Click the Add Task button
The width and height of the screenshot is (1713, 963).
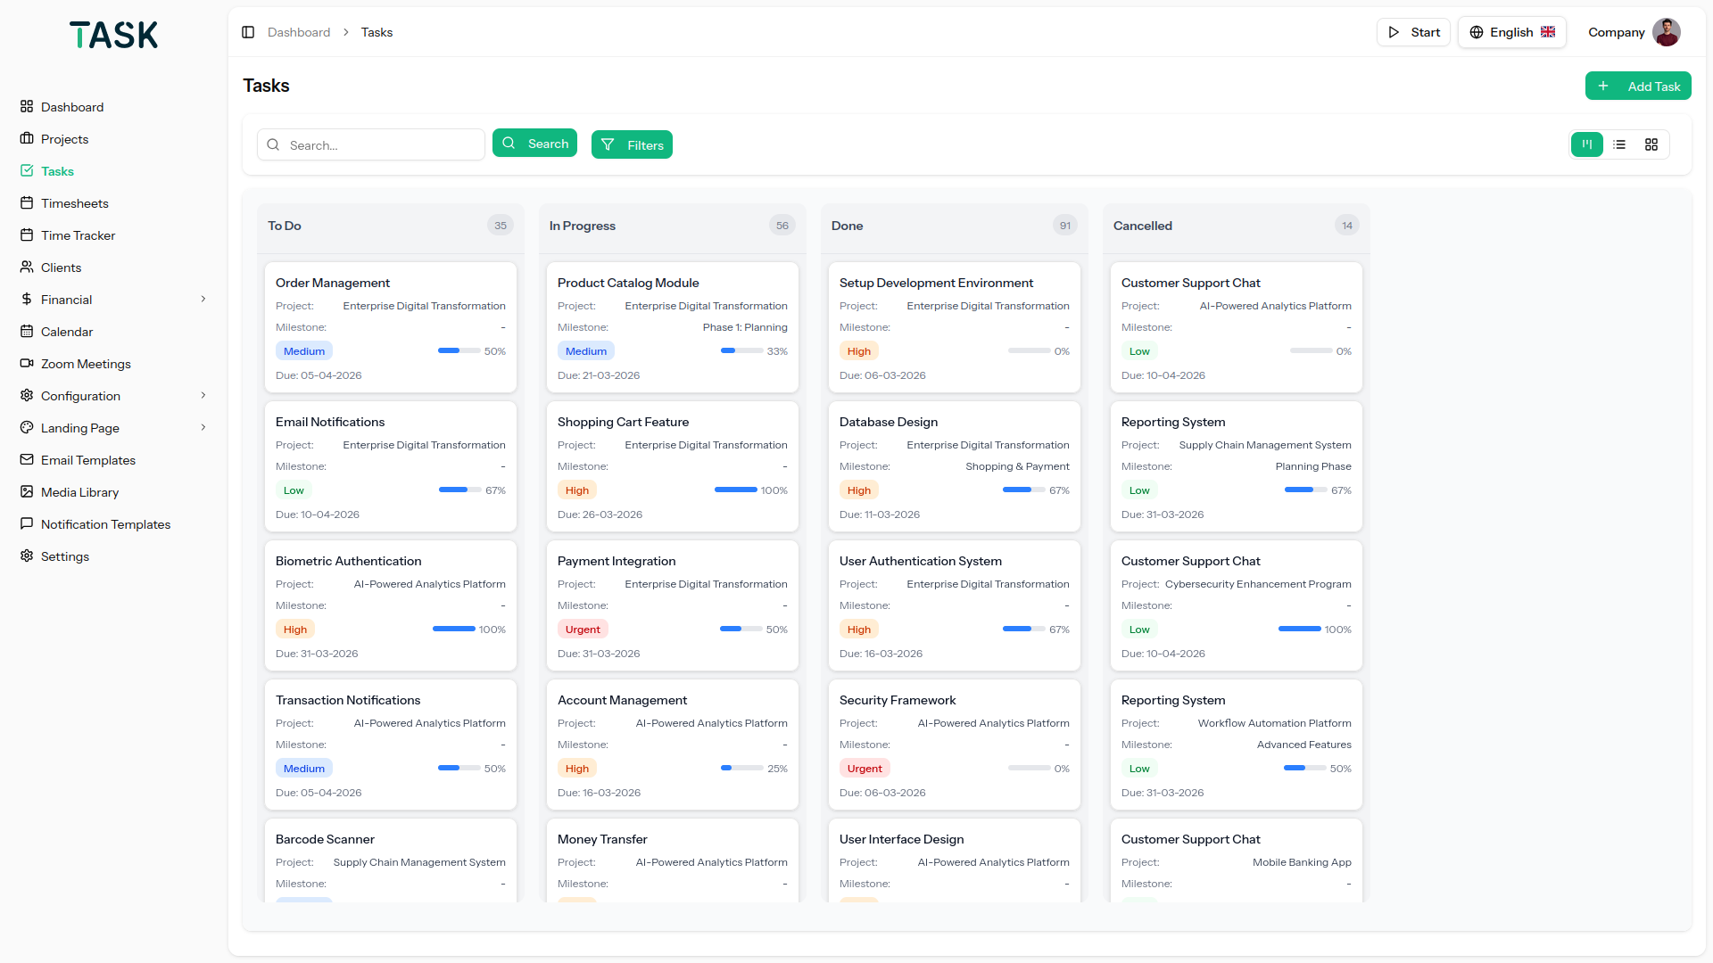coord(1638,86)
